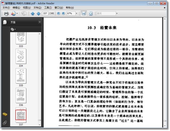Go to previous page with up arrow

(x=33, y=14)
